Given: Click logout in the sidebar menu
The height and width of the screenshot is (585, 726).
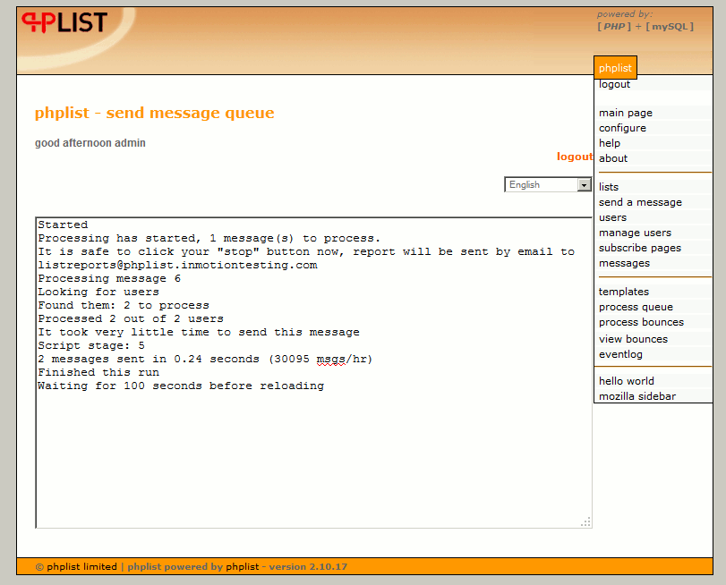Looking at the screenshot, I should 614,84.
